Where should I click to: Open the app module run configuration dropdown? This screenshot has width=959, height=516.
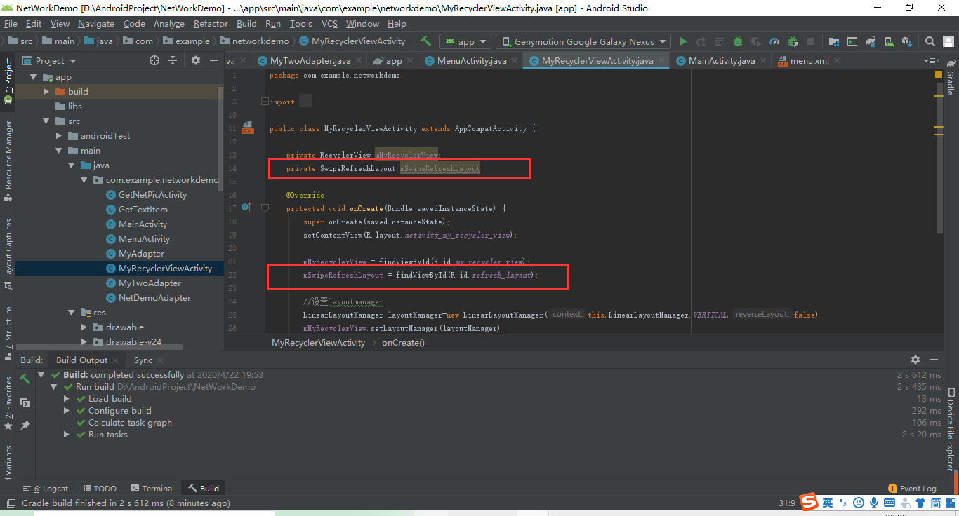point(465,41)
